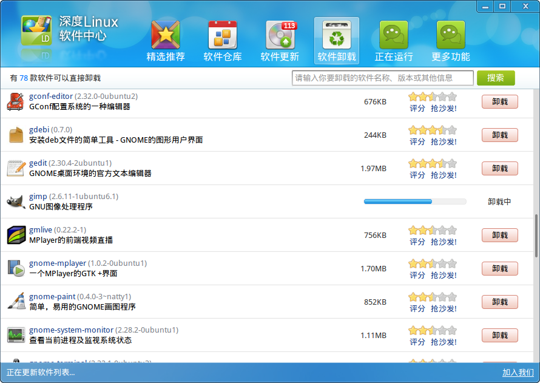Open the gconf-editor name link

[51, 96]
